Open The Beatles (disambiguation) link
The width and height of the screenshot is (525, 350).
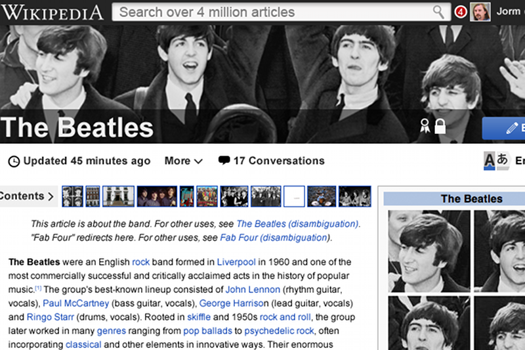297,224
